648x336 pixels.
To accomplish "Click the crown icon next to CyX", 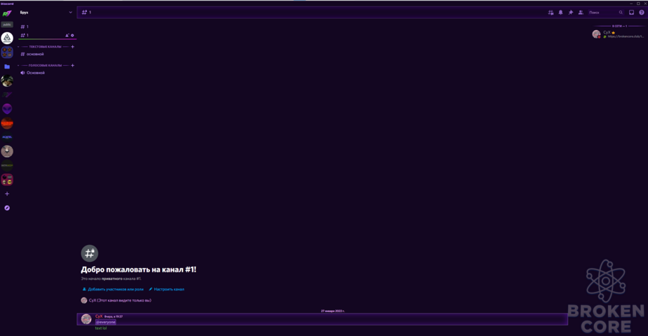I will [613, 33].
